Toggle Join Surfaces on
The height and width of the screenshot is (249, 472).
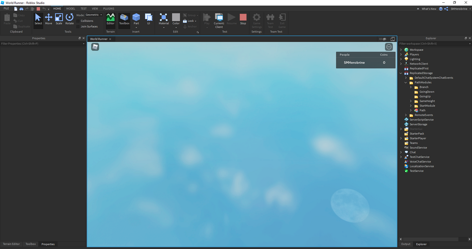78,26
